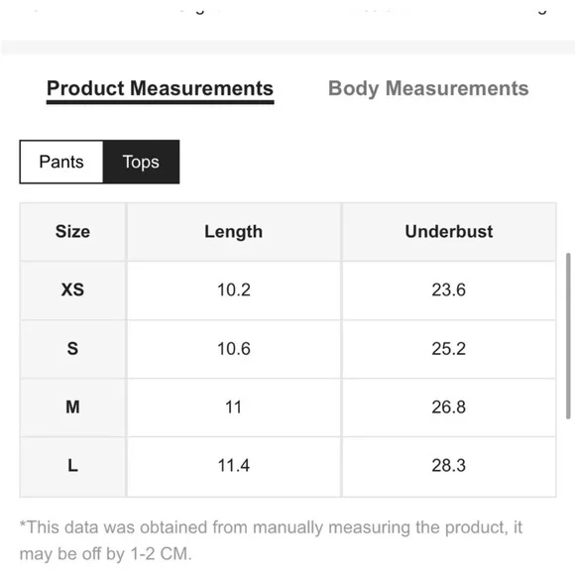The width and height of the screenshot is (575, 575).
Task: Click the vertical scrollbar on the right
Action: tap(568, 335)
